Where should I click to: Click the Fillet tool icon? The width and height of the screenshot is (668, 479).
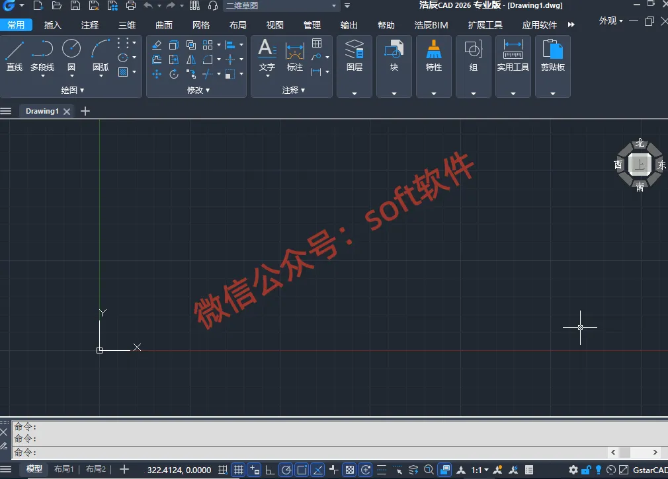point(208,59)
